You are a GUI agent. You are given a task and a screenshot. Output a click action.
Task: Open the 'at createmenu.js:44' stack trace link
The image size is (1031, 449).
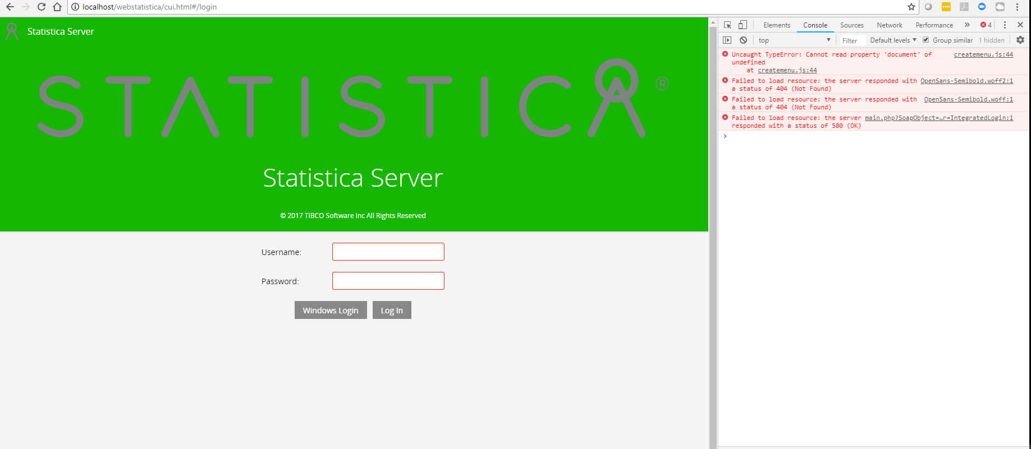(x=787, y=70)
